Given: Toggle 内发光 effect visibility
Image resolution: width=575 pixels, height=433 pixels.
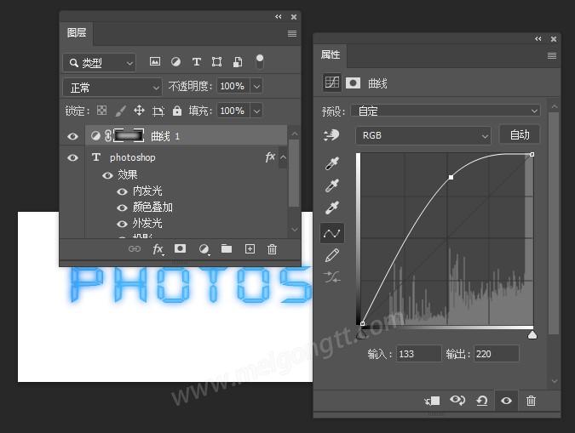Looking at the screenshot, I should (x=122, y=191).
